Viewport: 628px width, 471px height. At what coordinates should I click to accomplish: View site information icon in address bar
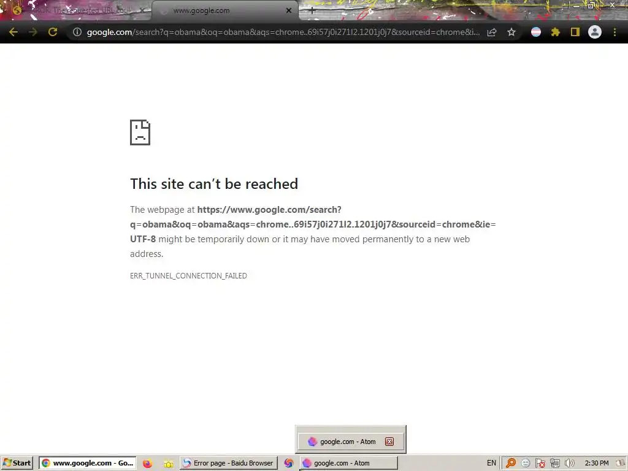point(77,32)
